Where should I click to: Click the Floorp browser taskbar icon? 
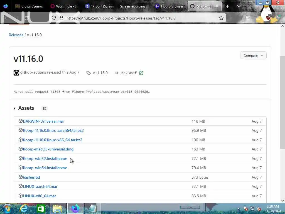[x=75, y=208]
